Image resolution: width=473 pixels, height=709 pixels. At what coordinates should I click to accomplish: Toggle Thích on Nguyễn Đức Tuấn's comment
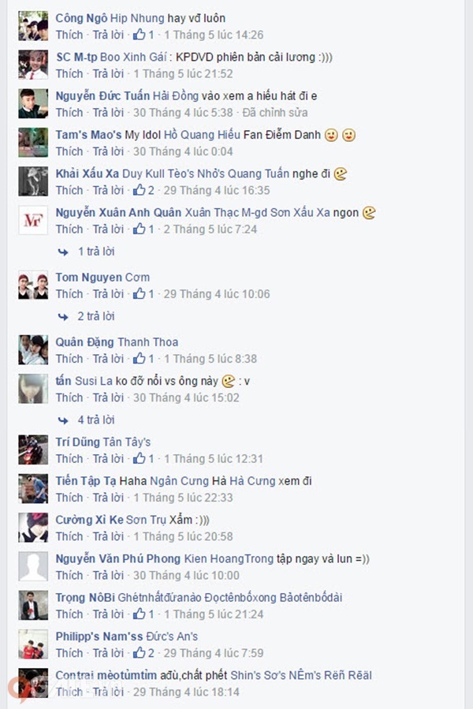click(x=69, y=113)
